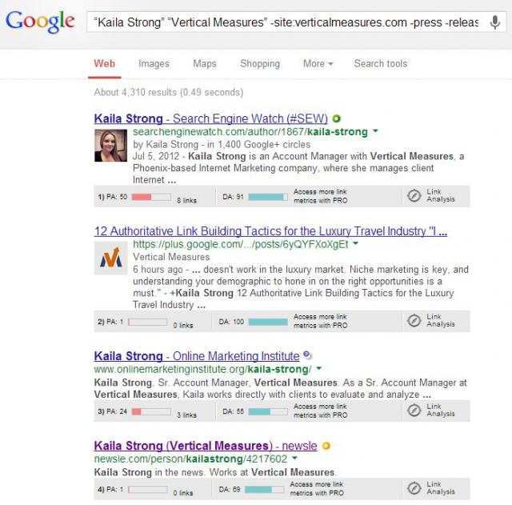512x505 pixels.
Task: Click the small icon after Online Marketing Institute title
Action: [x=307, y=355]
